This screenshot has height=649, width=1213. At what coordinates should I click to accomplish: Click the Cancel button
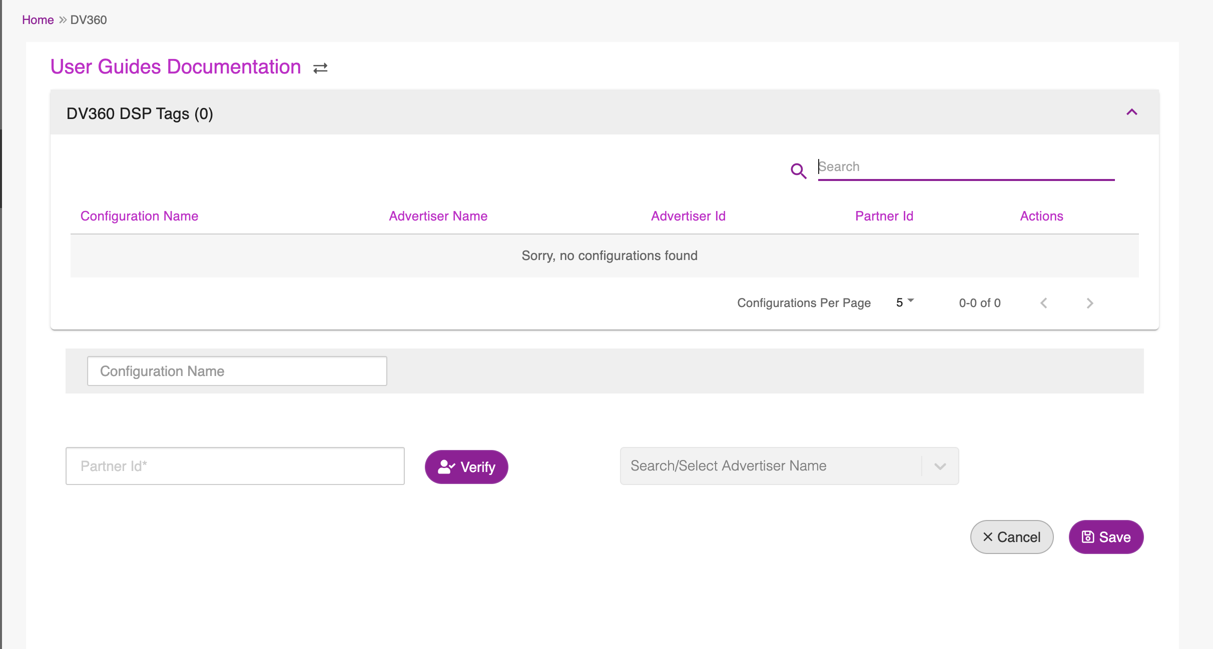[1012, 537]
